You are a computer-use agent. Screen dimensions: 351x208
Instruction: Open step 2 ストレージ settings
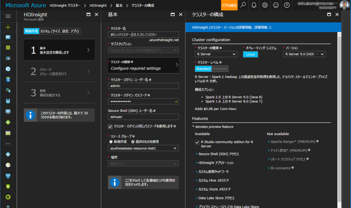[59, 71]
